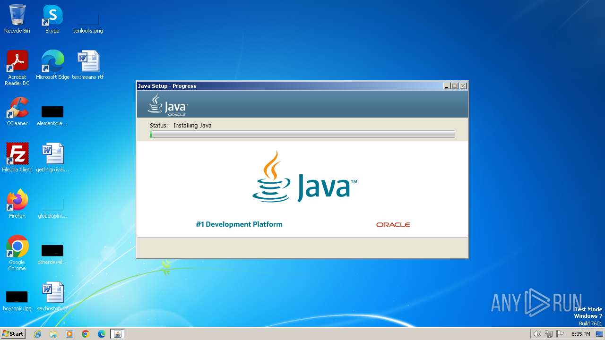The width and height of the screenshot is (605, 340).
Task: Click the #1 Development Platform text
Action: coord(239,224)
